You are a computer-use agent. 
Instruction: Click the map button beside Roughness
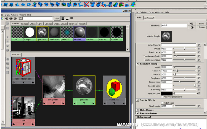pyautogui.click(x=198, y=78)
